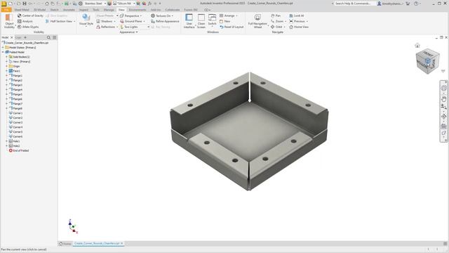Click the Home document tab
Viewport: 449px width, 253px height.
(65, 244)
